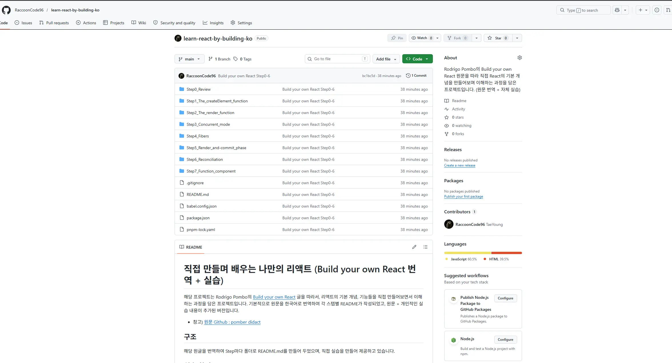Open the pomber didact GitHub link
Image resolution: width=672 pixels, height=363 pixels.
click(232, 322)
